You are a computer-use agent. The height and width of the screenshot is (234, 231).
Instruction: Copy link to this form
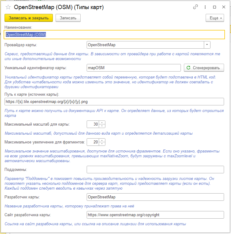pyautogui.click(x=195, y=7)
